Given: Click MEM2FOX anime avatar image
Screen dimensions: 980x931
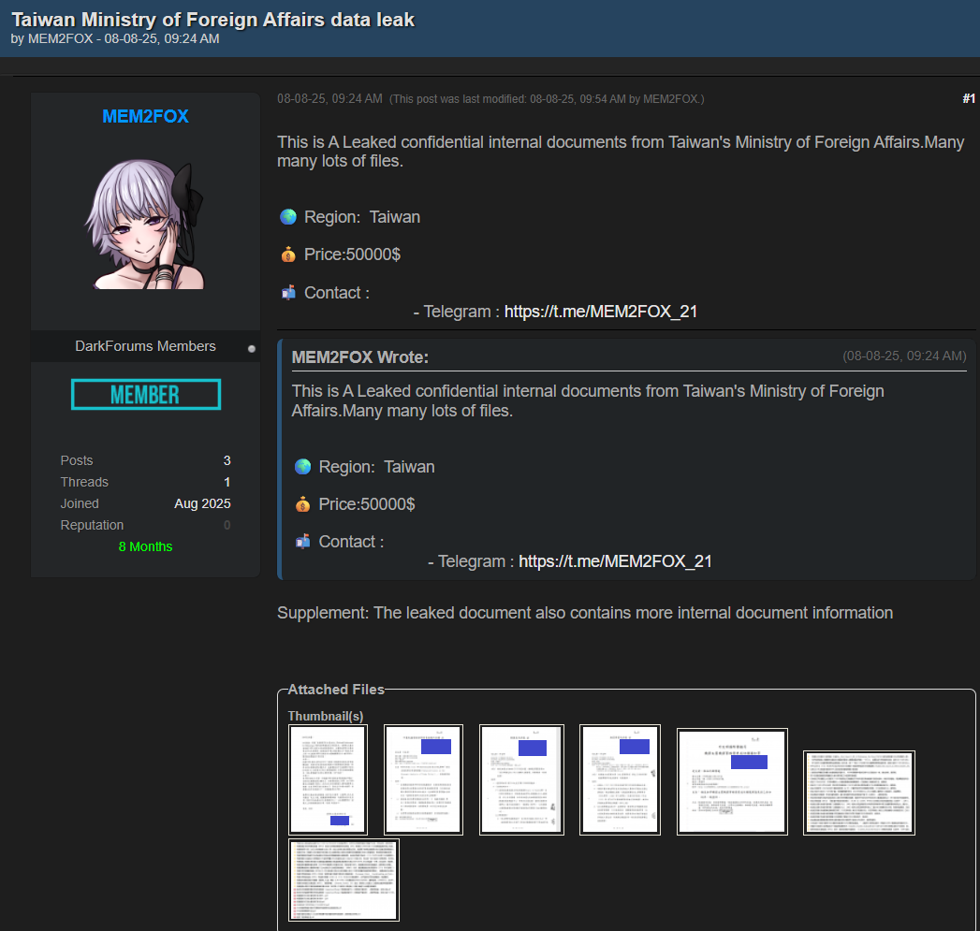Looking at the screenshot, I should pyautogui.click(x=145, y=224).
